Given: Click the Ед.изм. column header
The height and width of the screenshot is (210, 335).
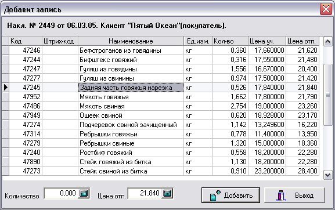Looking at the screenshot, I should (198, 41).
